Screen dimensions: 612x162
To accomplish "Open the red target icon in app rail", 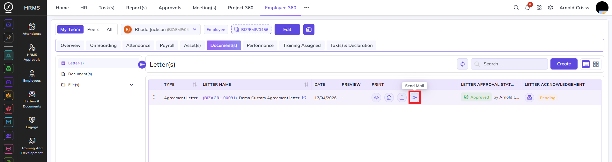I will click(9, 109).
